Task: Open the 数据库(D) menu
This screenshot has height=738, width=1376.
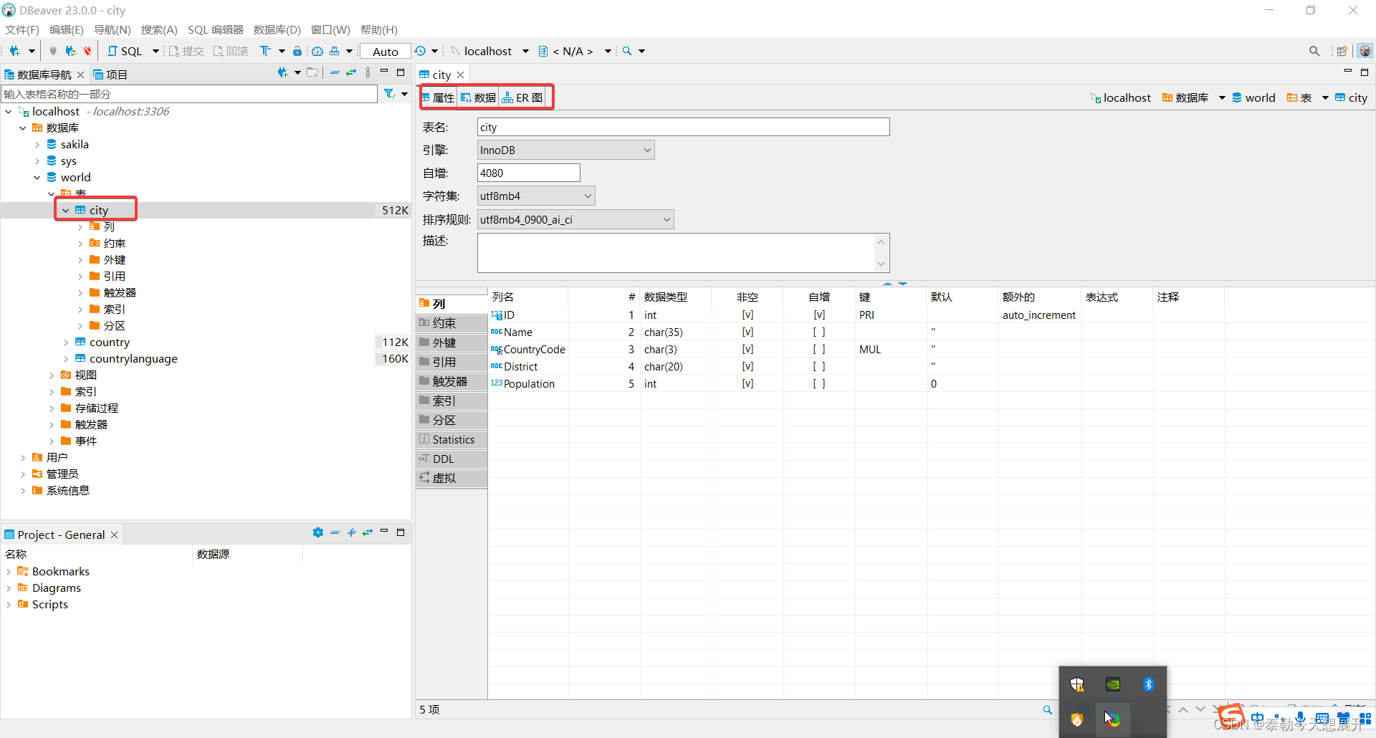Action: pos(277,29)
